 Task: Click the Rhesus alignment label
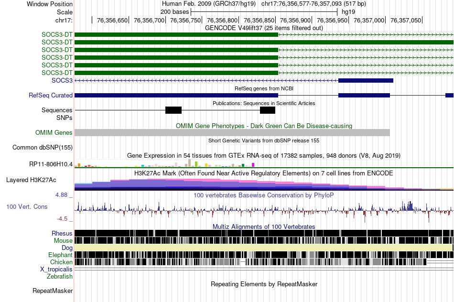click(62, 233)
